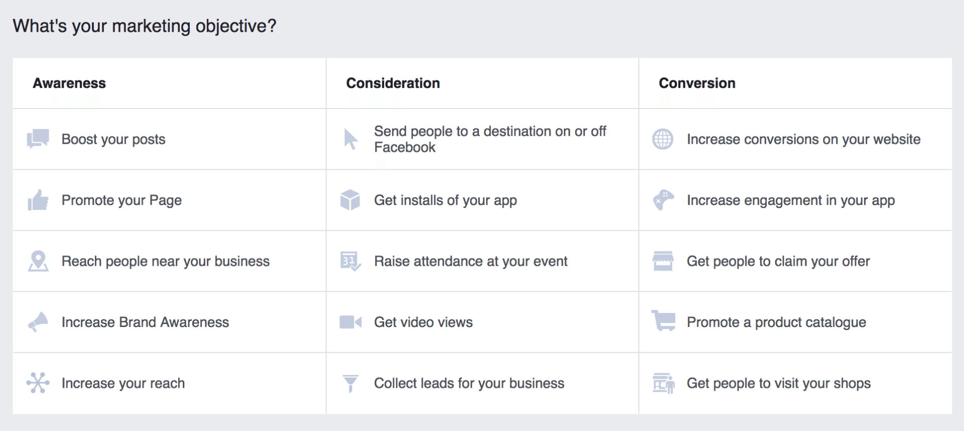Image resolution: width=964 pixels, height=431 pixels.
Task: Click the box icon for app installs
Action: (x=350, y=200)
